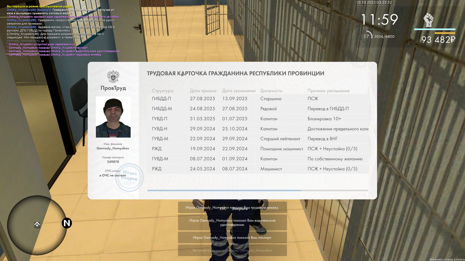Click the level 17 circular indicator
The width and height of the screenshot is (465, 261).
pyautogui.click(x=367, y=36)
